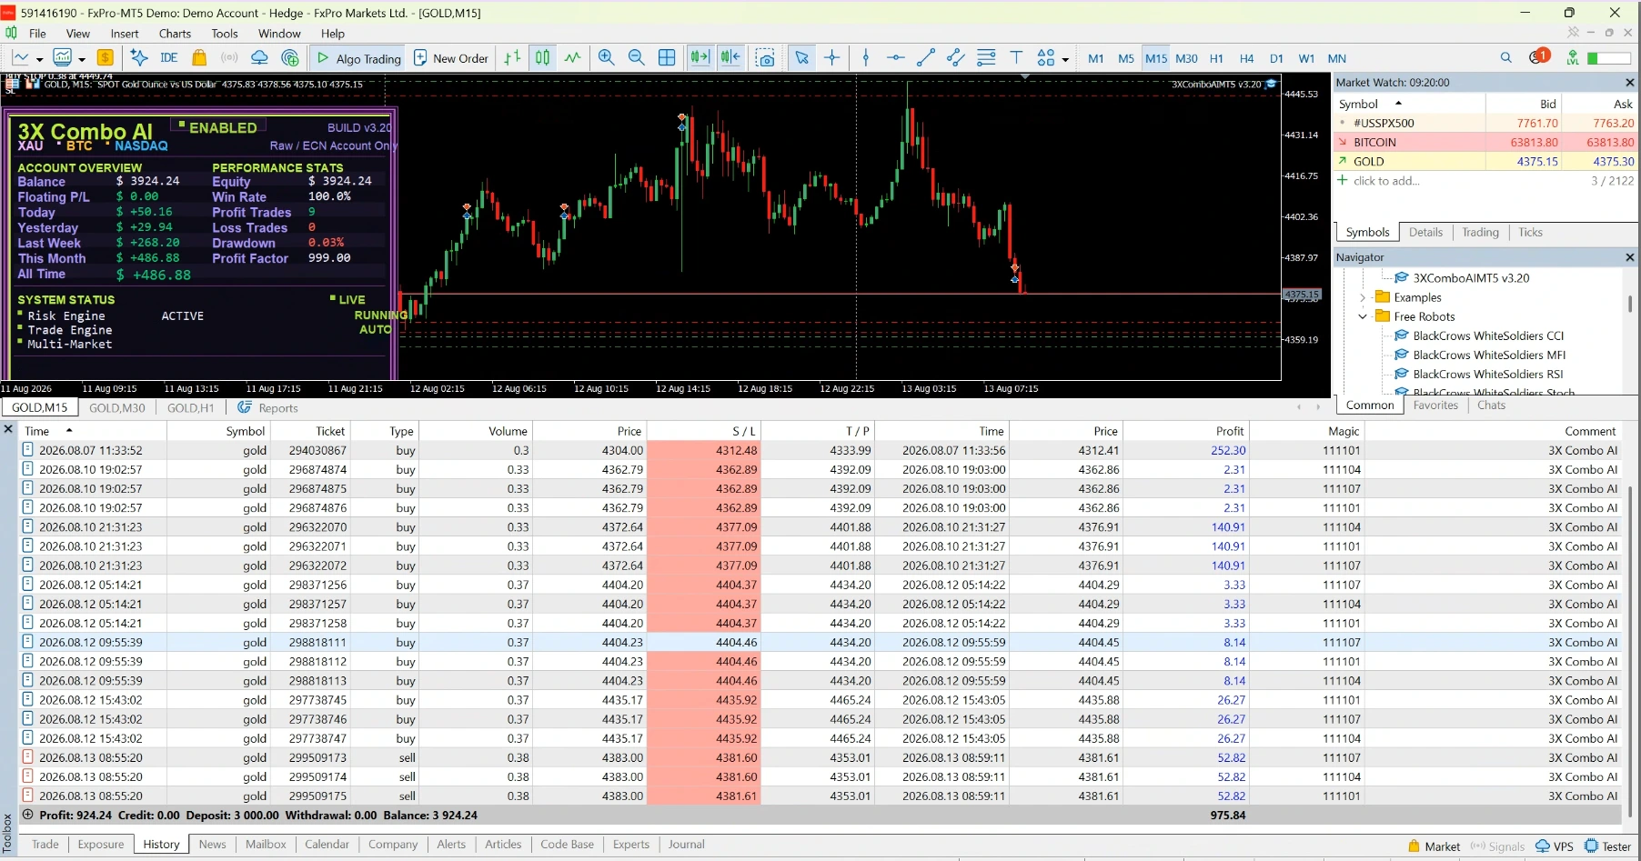Viewport: 1641px width, 861px height.
Task: Open the indicators list dropdown arrow
Action: (82, 60)
